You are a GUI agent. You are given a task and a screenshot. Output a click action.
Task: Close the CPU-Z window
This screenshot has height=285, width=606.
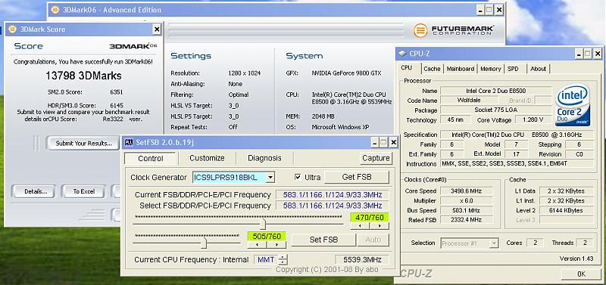pyautogui.click(x=598, y=54)
